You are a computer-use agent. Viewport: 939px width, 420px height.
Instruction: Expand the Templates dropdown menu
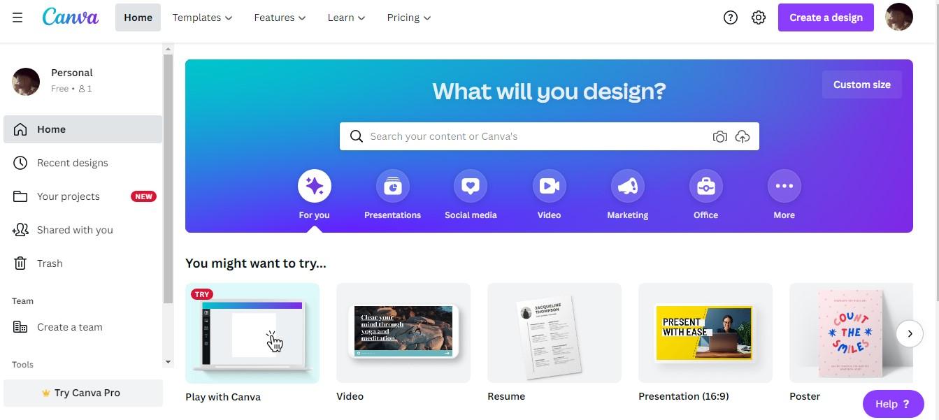coord(202,17)
